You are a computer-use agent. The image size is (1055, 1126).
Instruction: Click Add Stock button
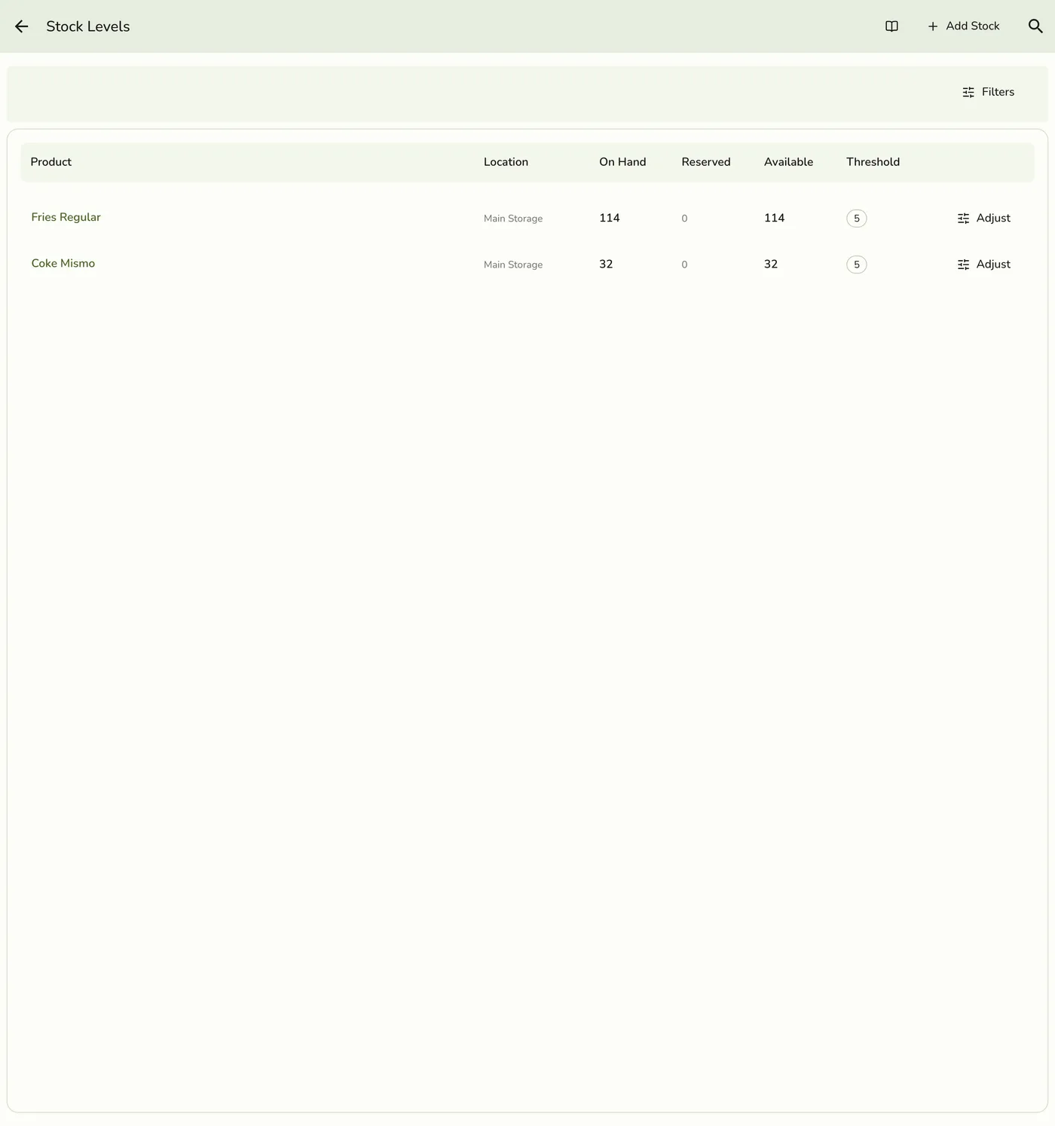tap(963, 26)
